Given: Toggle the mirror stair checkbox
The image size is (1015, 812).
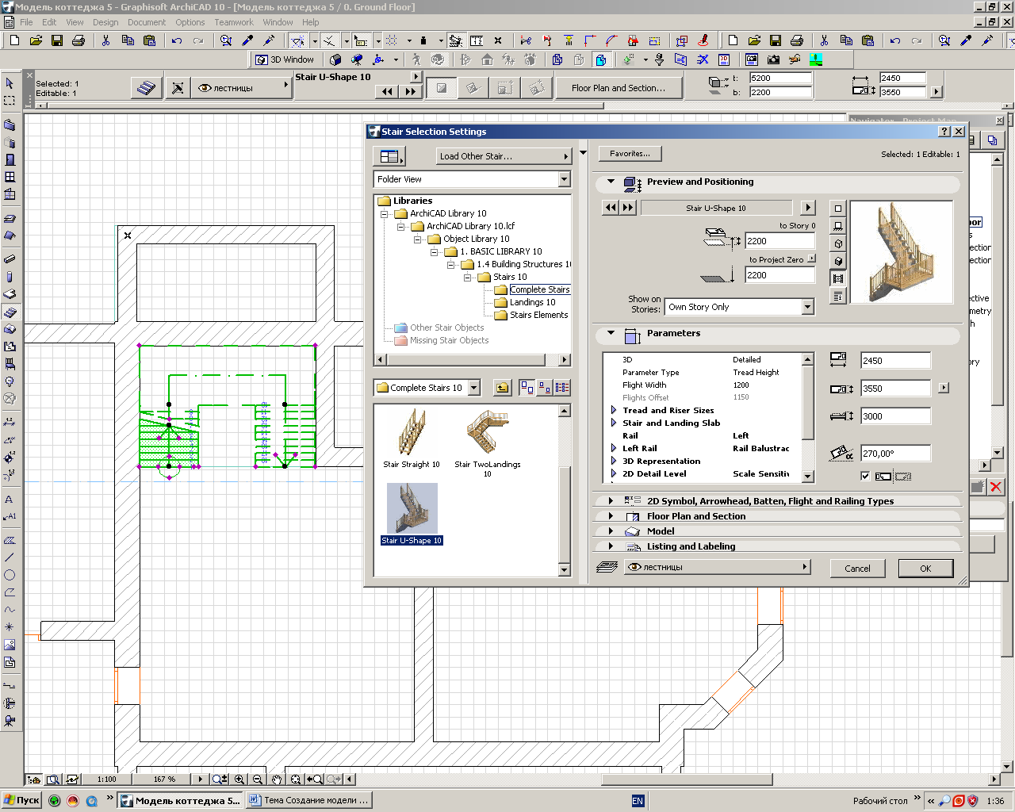Looking at the screenshot, I should (x=865, y=476).
